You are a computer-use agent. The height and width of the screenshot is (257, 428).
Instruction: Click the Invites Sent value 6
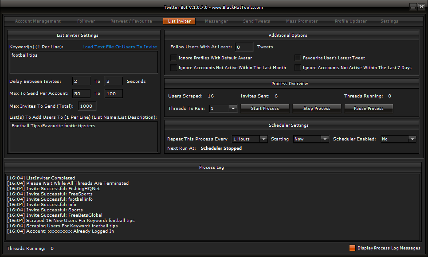276,96
